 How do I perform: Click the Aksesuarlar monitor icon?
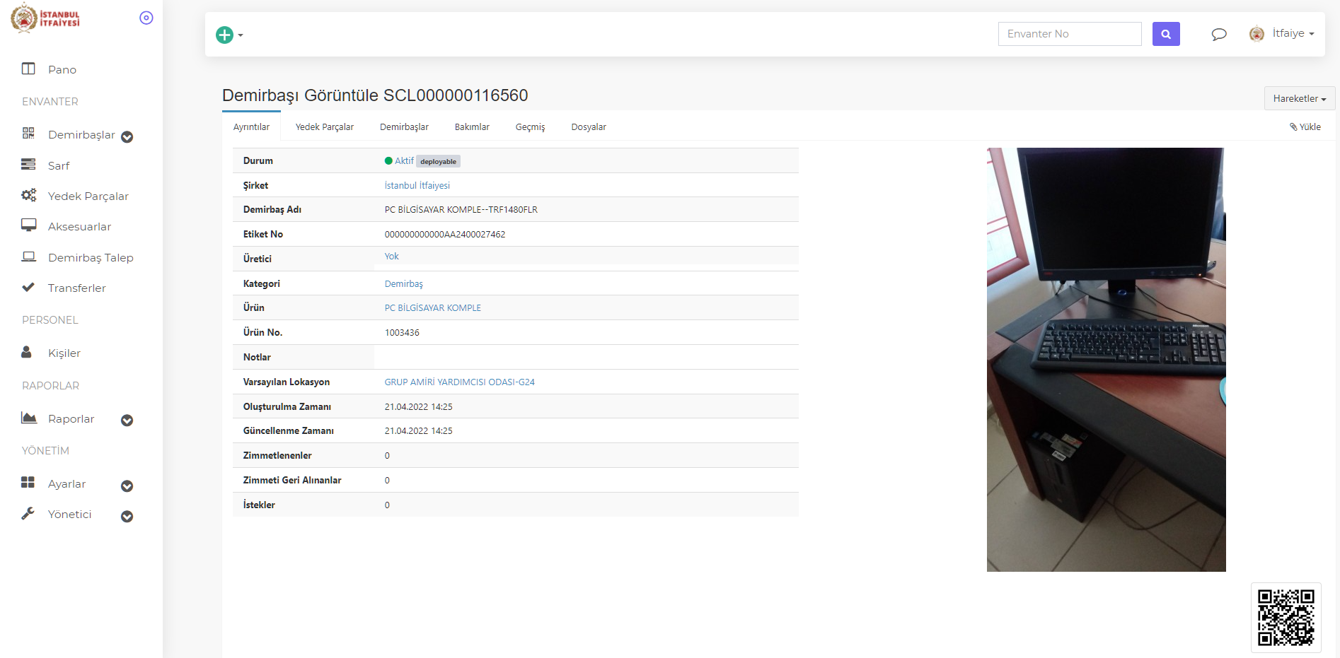coord(28,225)
